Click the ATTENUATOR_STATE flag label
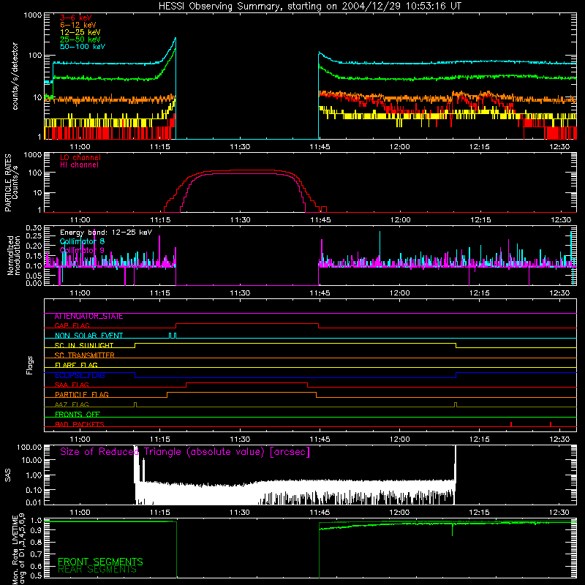 pos(88,317)
